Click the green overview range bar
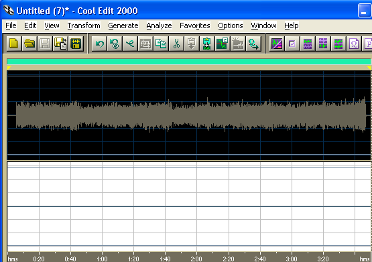Screen dimensions: 372x262 click(x=189, y=62)
